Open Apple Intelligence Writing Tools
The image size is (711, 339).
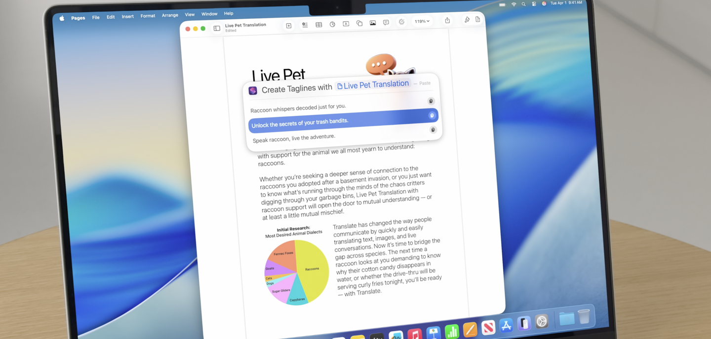[401, 22]
